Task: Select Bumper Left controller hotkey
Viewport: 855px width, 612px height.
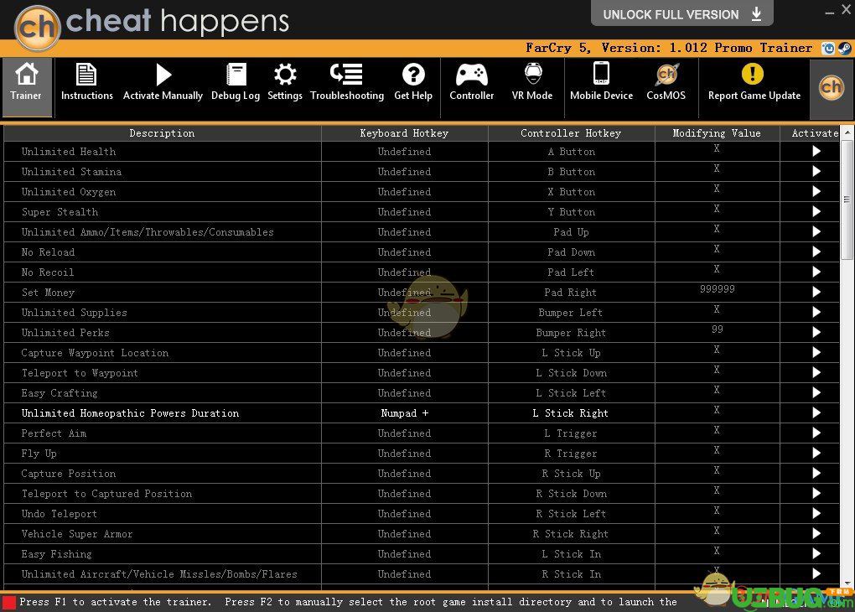Action: 570,313
